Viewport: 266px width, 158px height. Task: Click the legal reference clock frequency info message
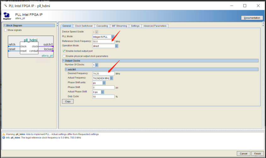click(43, 138)
